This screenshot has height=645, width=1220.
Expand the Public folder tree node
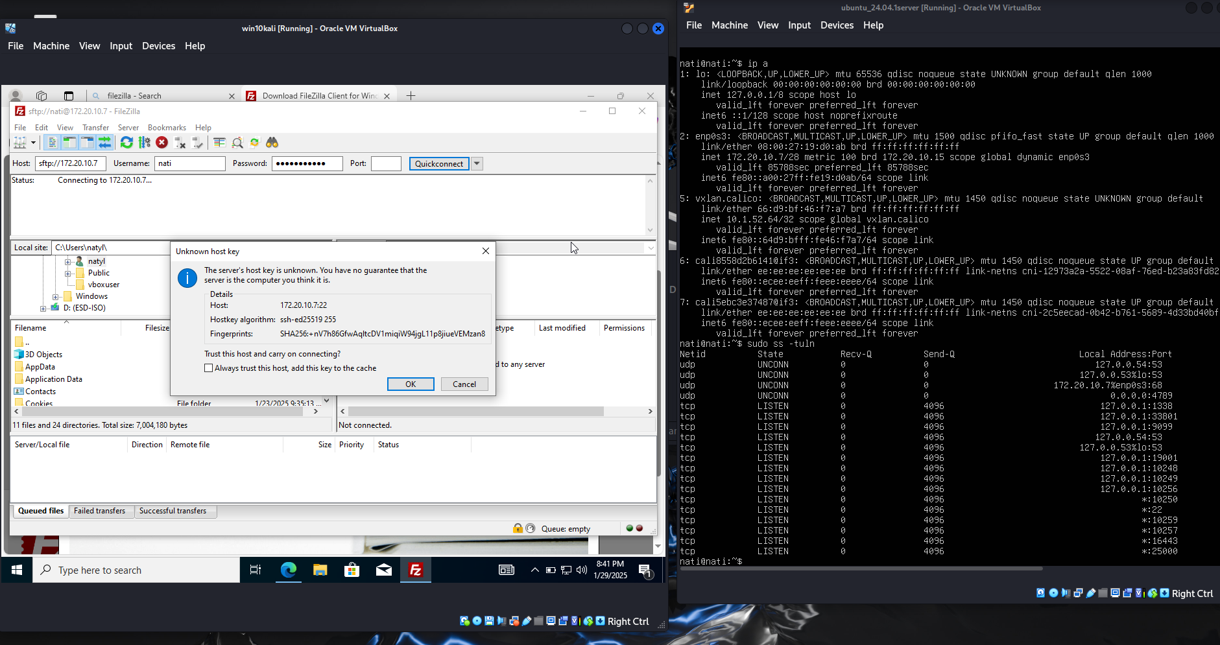[67, 274]
